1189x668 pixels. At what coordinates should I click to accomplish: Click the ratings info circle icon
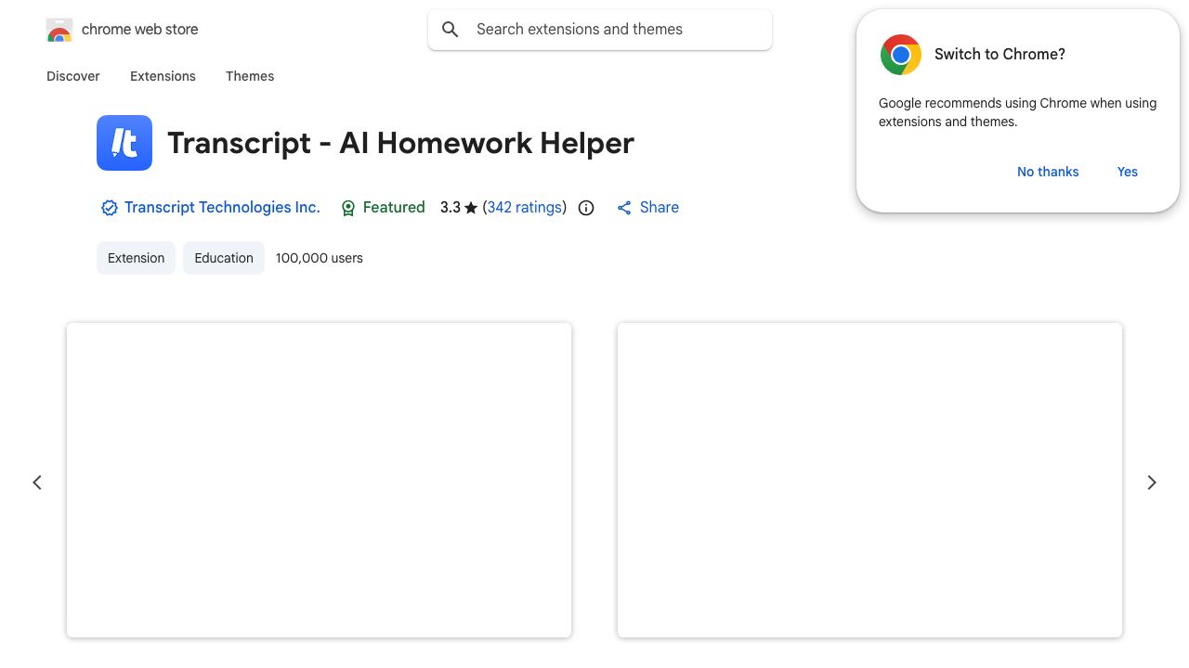point(586,208)
